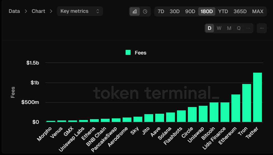273x155 pixels.
Task: Toggle monthly granularity M
Action: tap(229, 28)
